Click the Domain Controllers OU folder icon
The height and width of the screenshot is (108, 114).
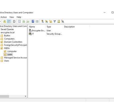2,42
